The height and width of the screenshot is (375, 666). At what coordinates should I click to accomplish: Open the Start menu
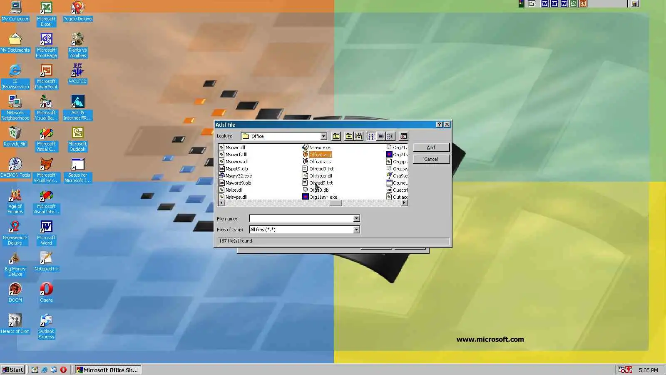point(13,370)
